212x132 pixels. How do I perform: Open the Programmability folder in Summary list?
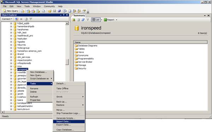click(x=86, y=59)
